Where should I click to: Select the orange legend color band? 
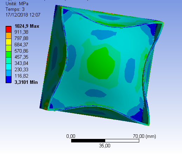tap(8, 35)
